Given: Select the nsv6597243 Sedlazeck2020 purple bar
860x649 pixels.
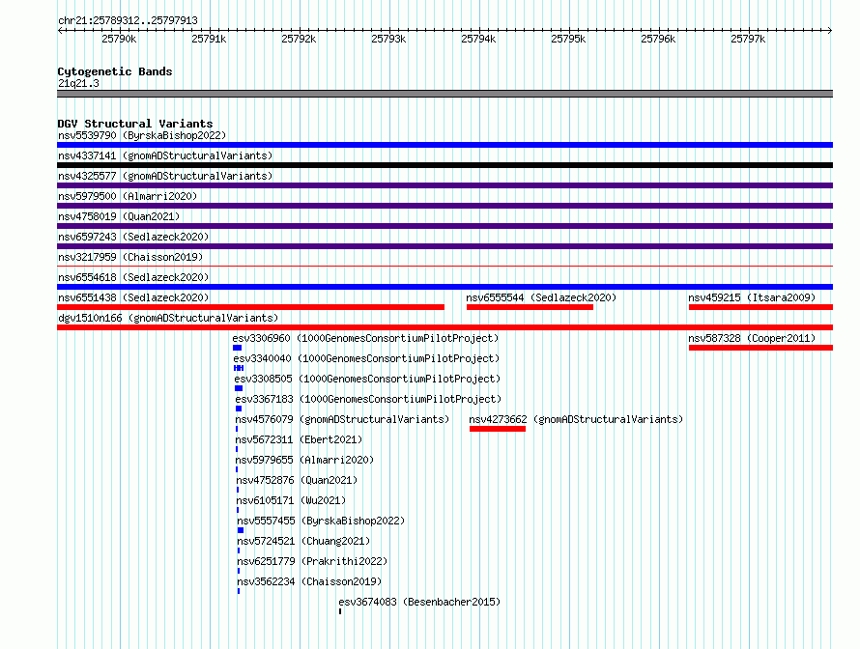Looking at the screenshot, I should [x=444, y=246].
